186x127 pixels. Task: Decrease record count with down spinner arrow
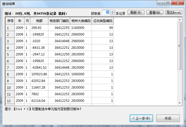[x=113, y=14]
